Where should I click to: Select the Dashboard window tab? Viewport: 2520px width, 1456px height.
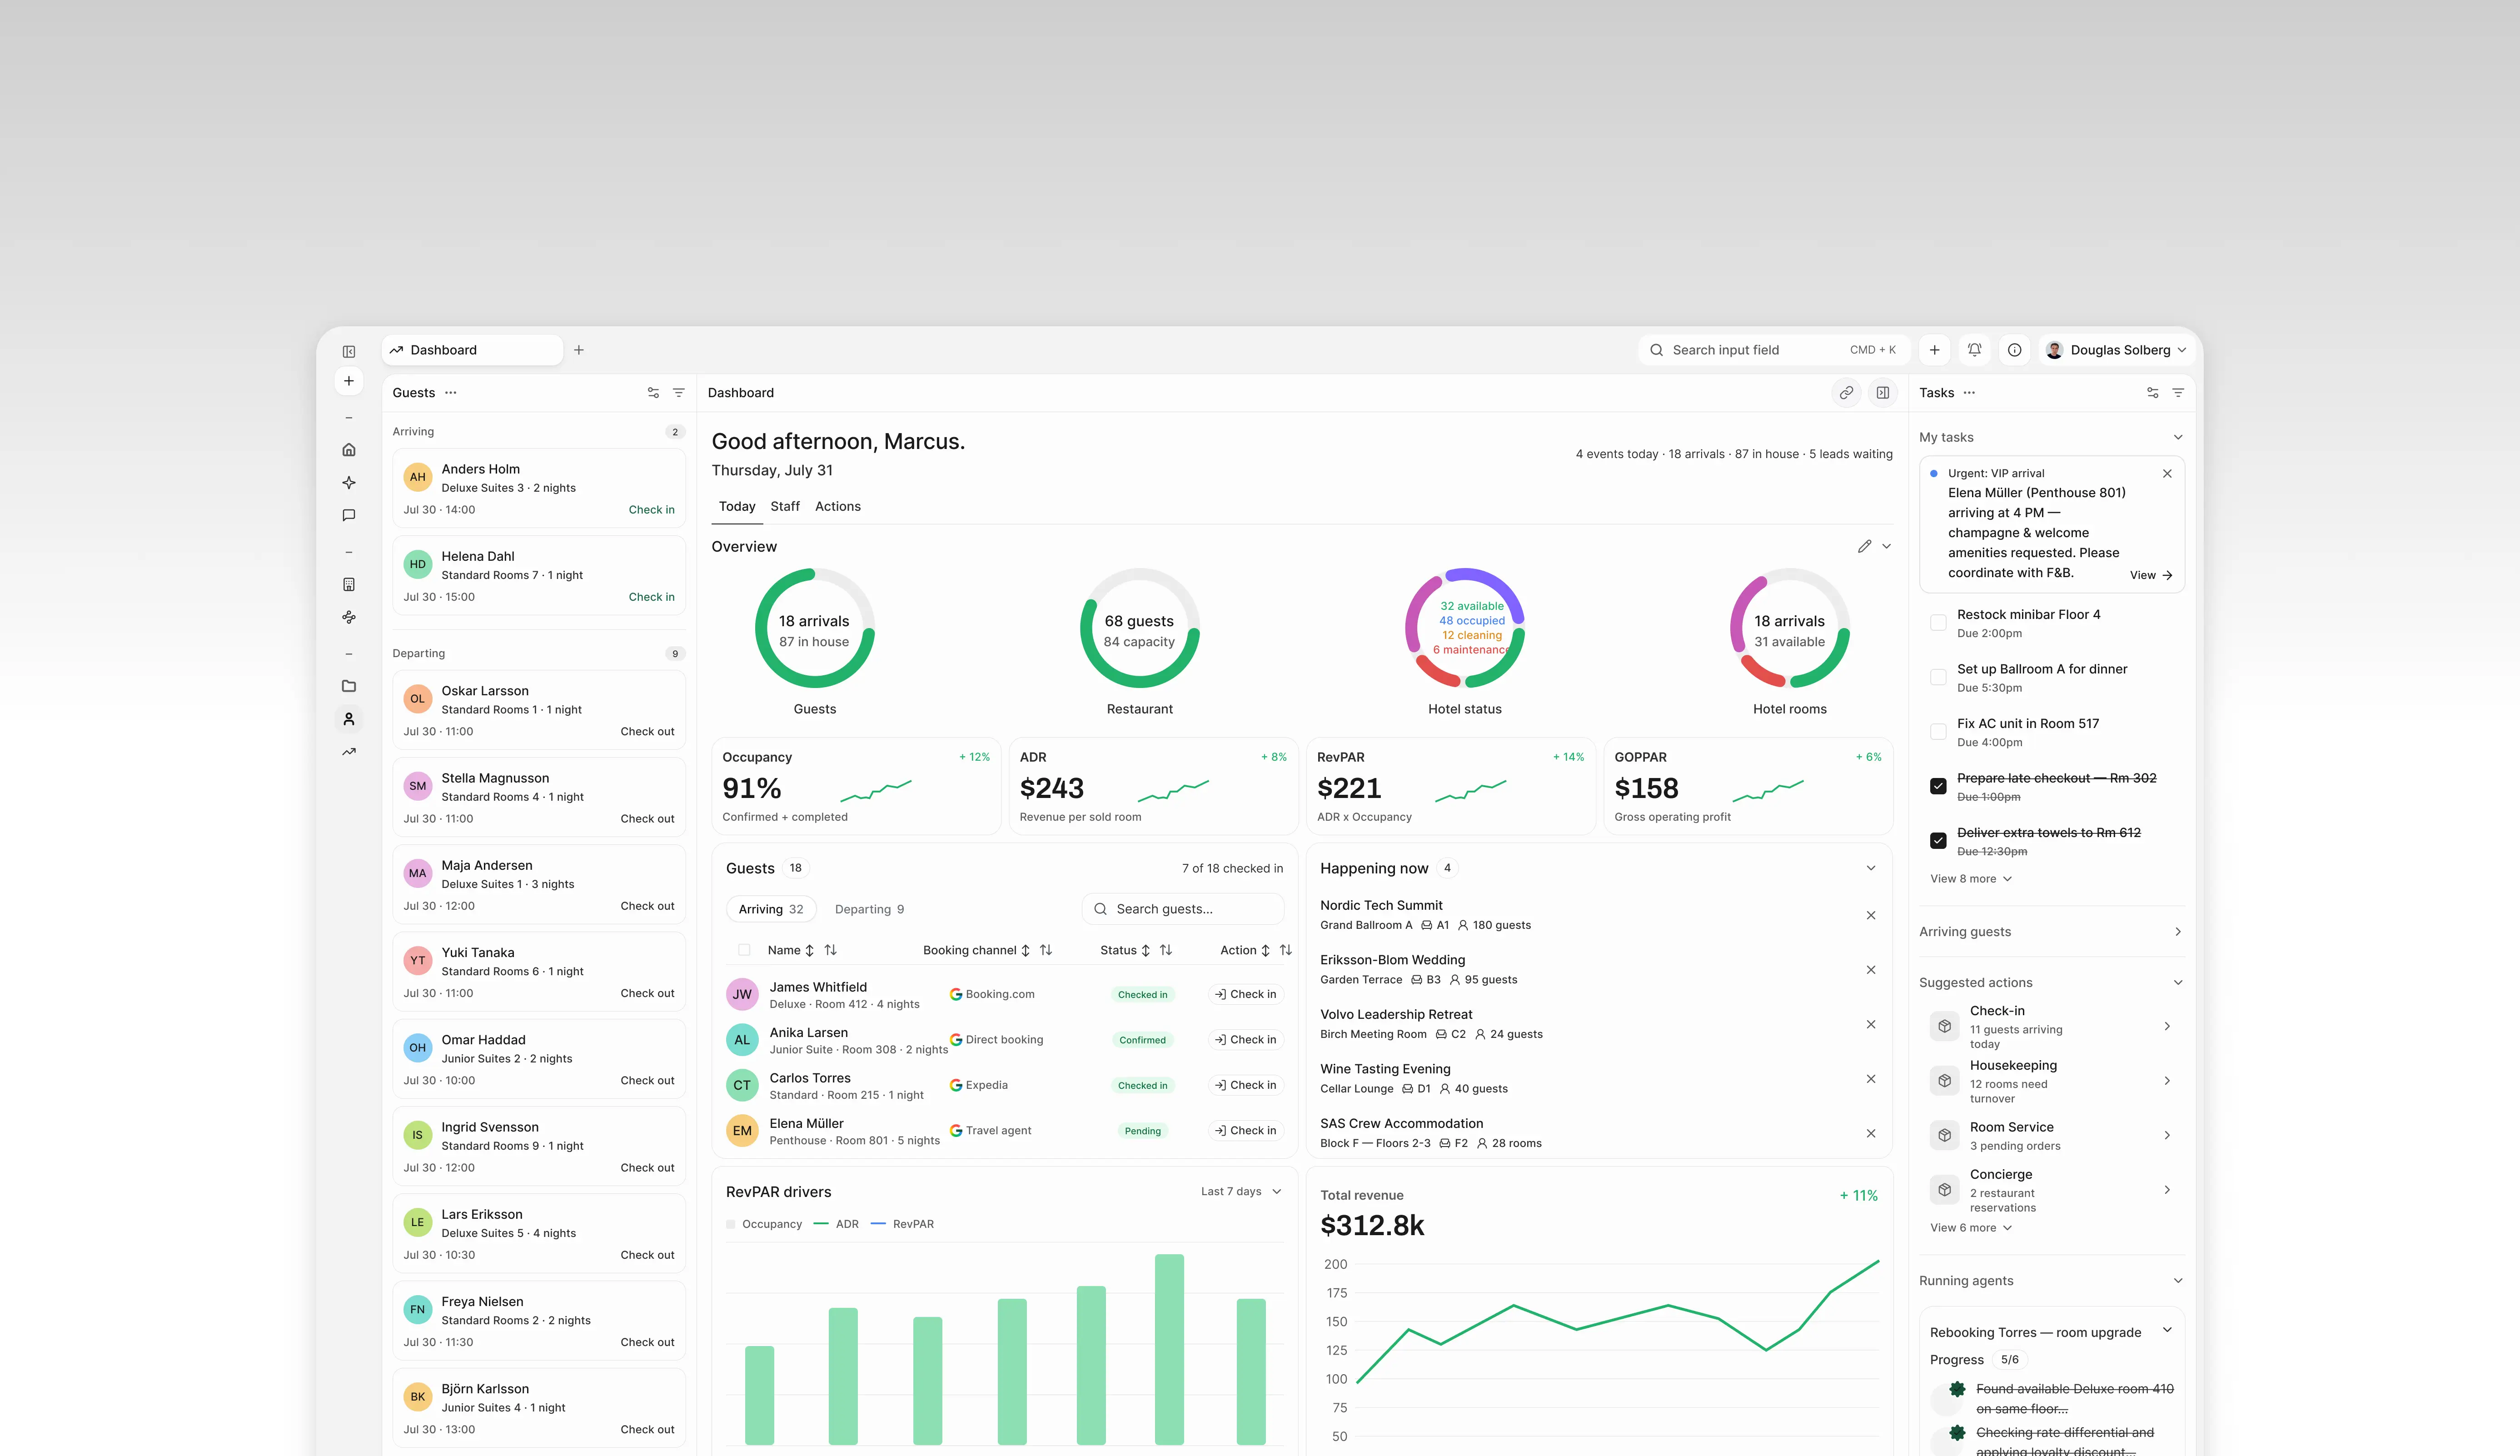pos(472,350)
